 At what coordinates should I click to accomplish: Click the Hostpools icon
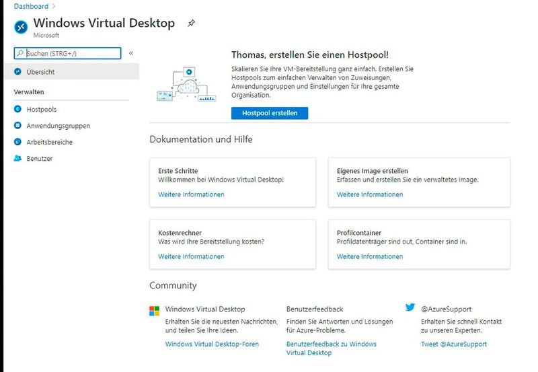(18, 109)
